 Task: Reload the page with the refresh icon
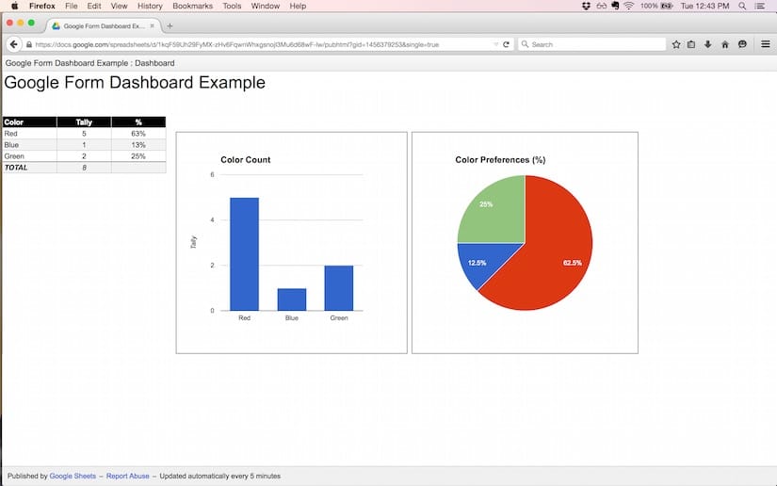click(x=506, y=44)
